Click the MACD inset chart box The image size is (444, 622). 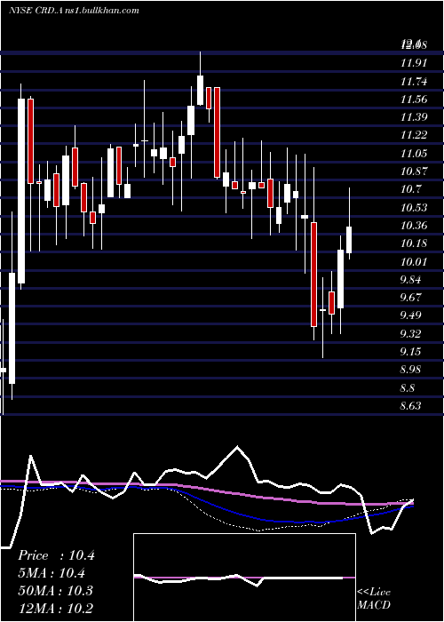tap(244, 578)
